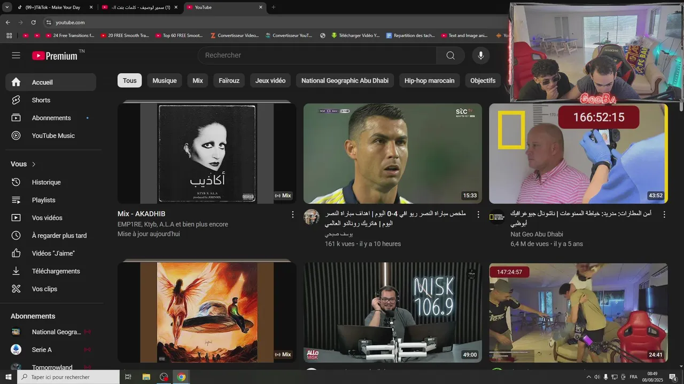
Task: Play the Ronaldo 15:33 video thumbnail
Action: click(x=393, y=154)
